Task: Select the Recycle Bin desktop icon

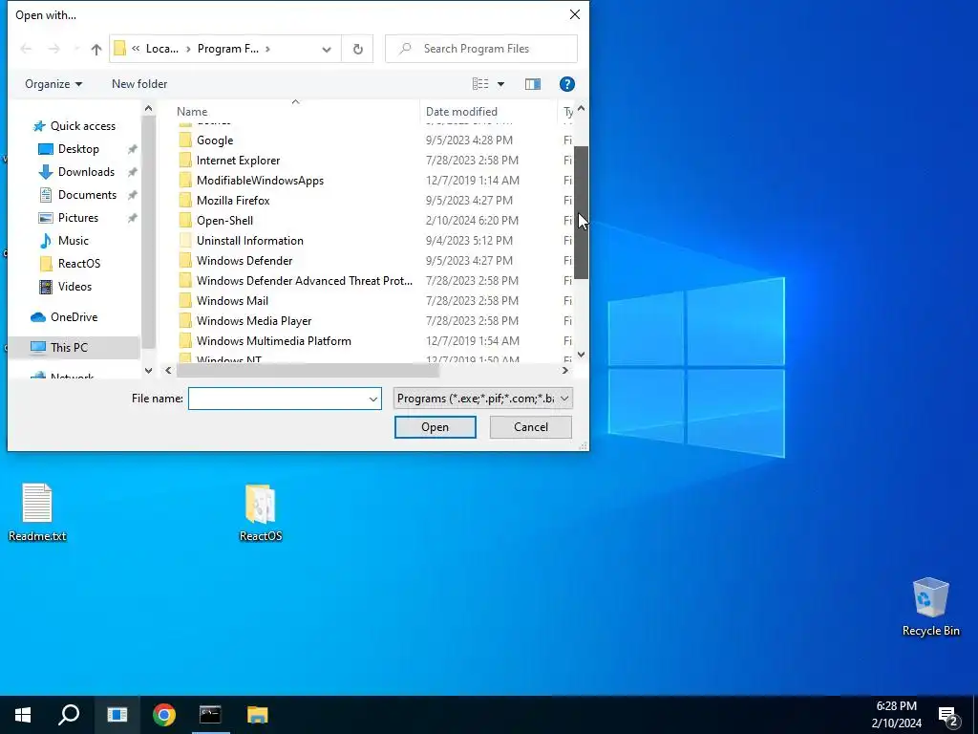Action: click(930, 607)
